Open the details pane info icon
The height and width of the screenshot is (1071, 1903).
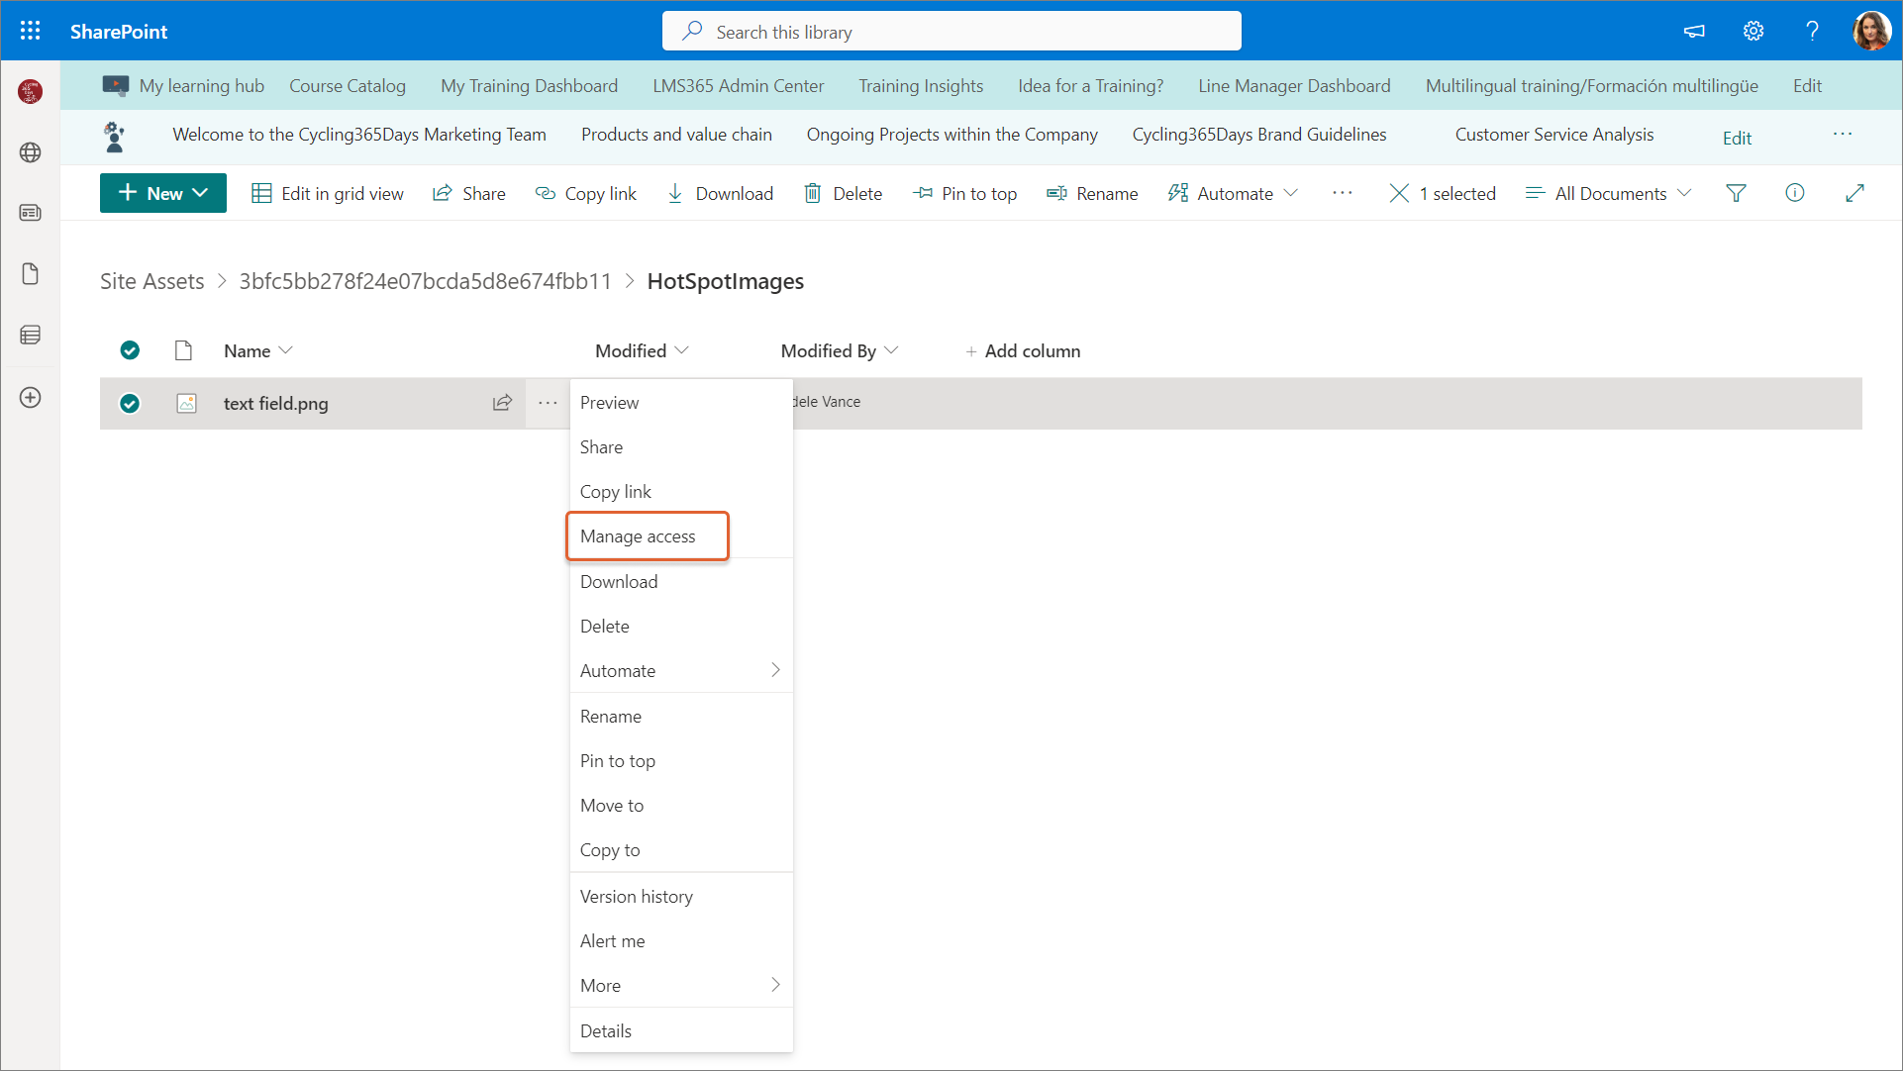pos(1794,193)
